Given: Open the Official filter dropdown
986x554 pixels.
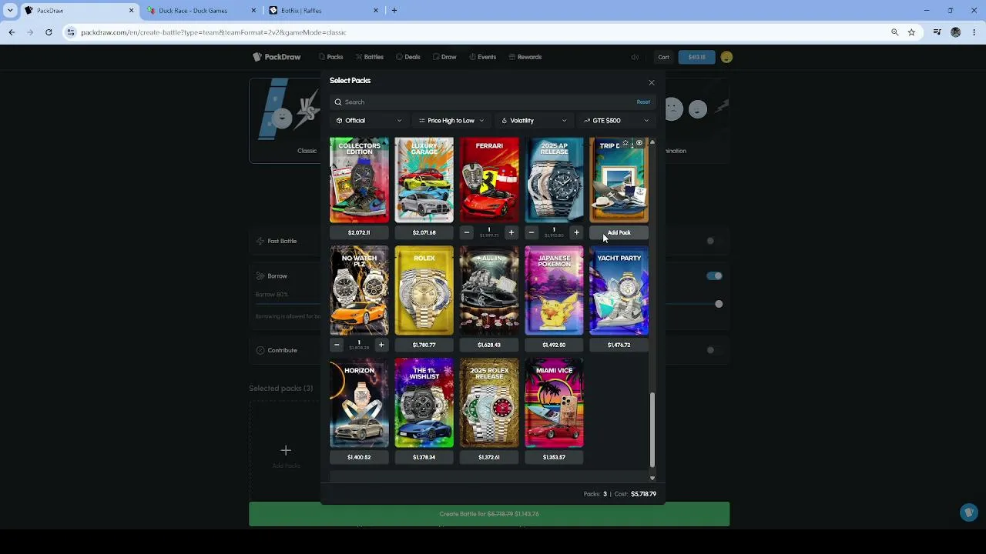Looking at the screenshot, I should [369, 120].
